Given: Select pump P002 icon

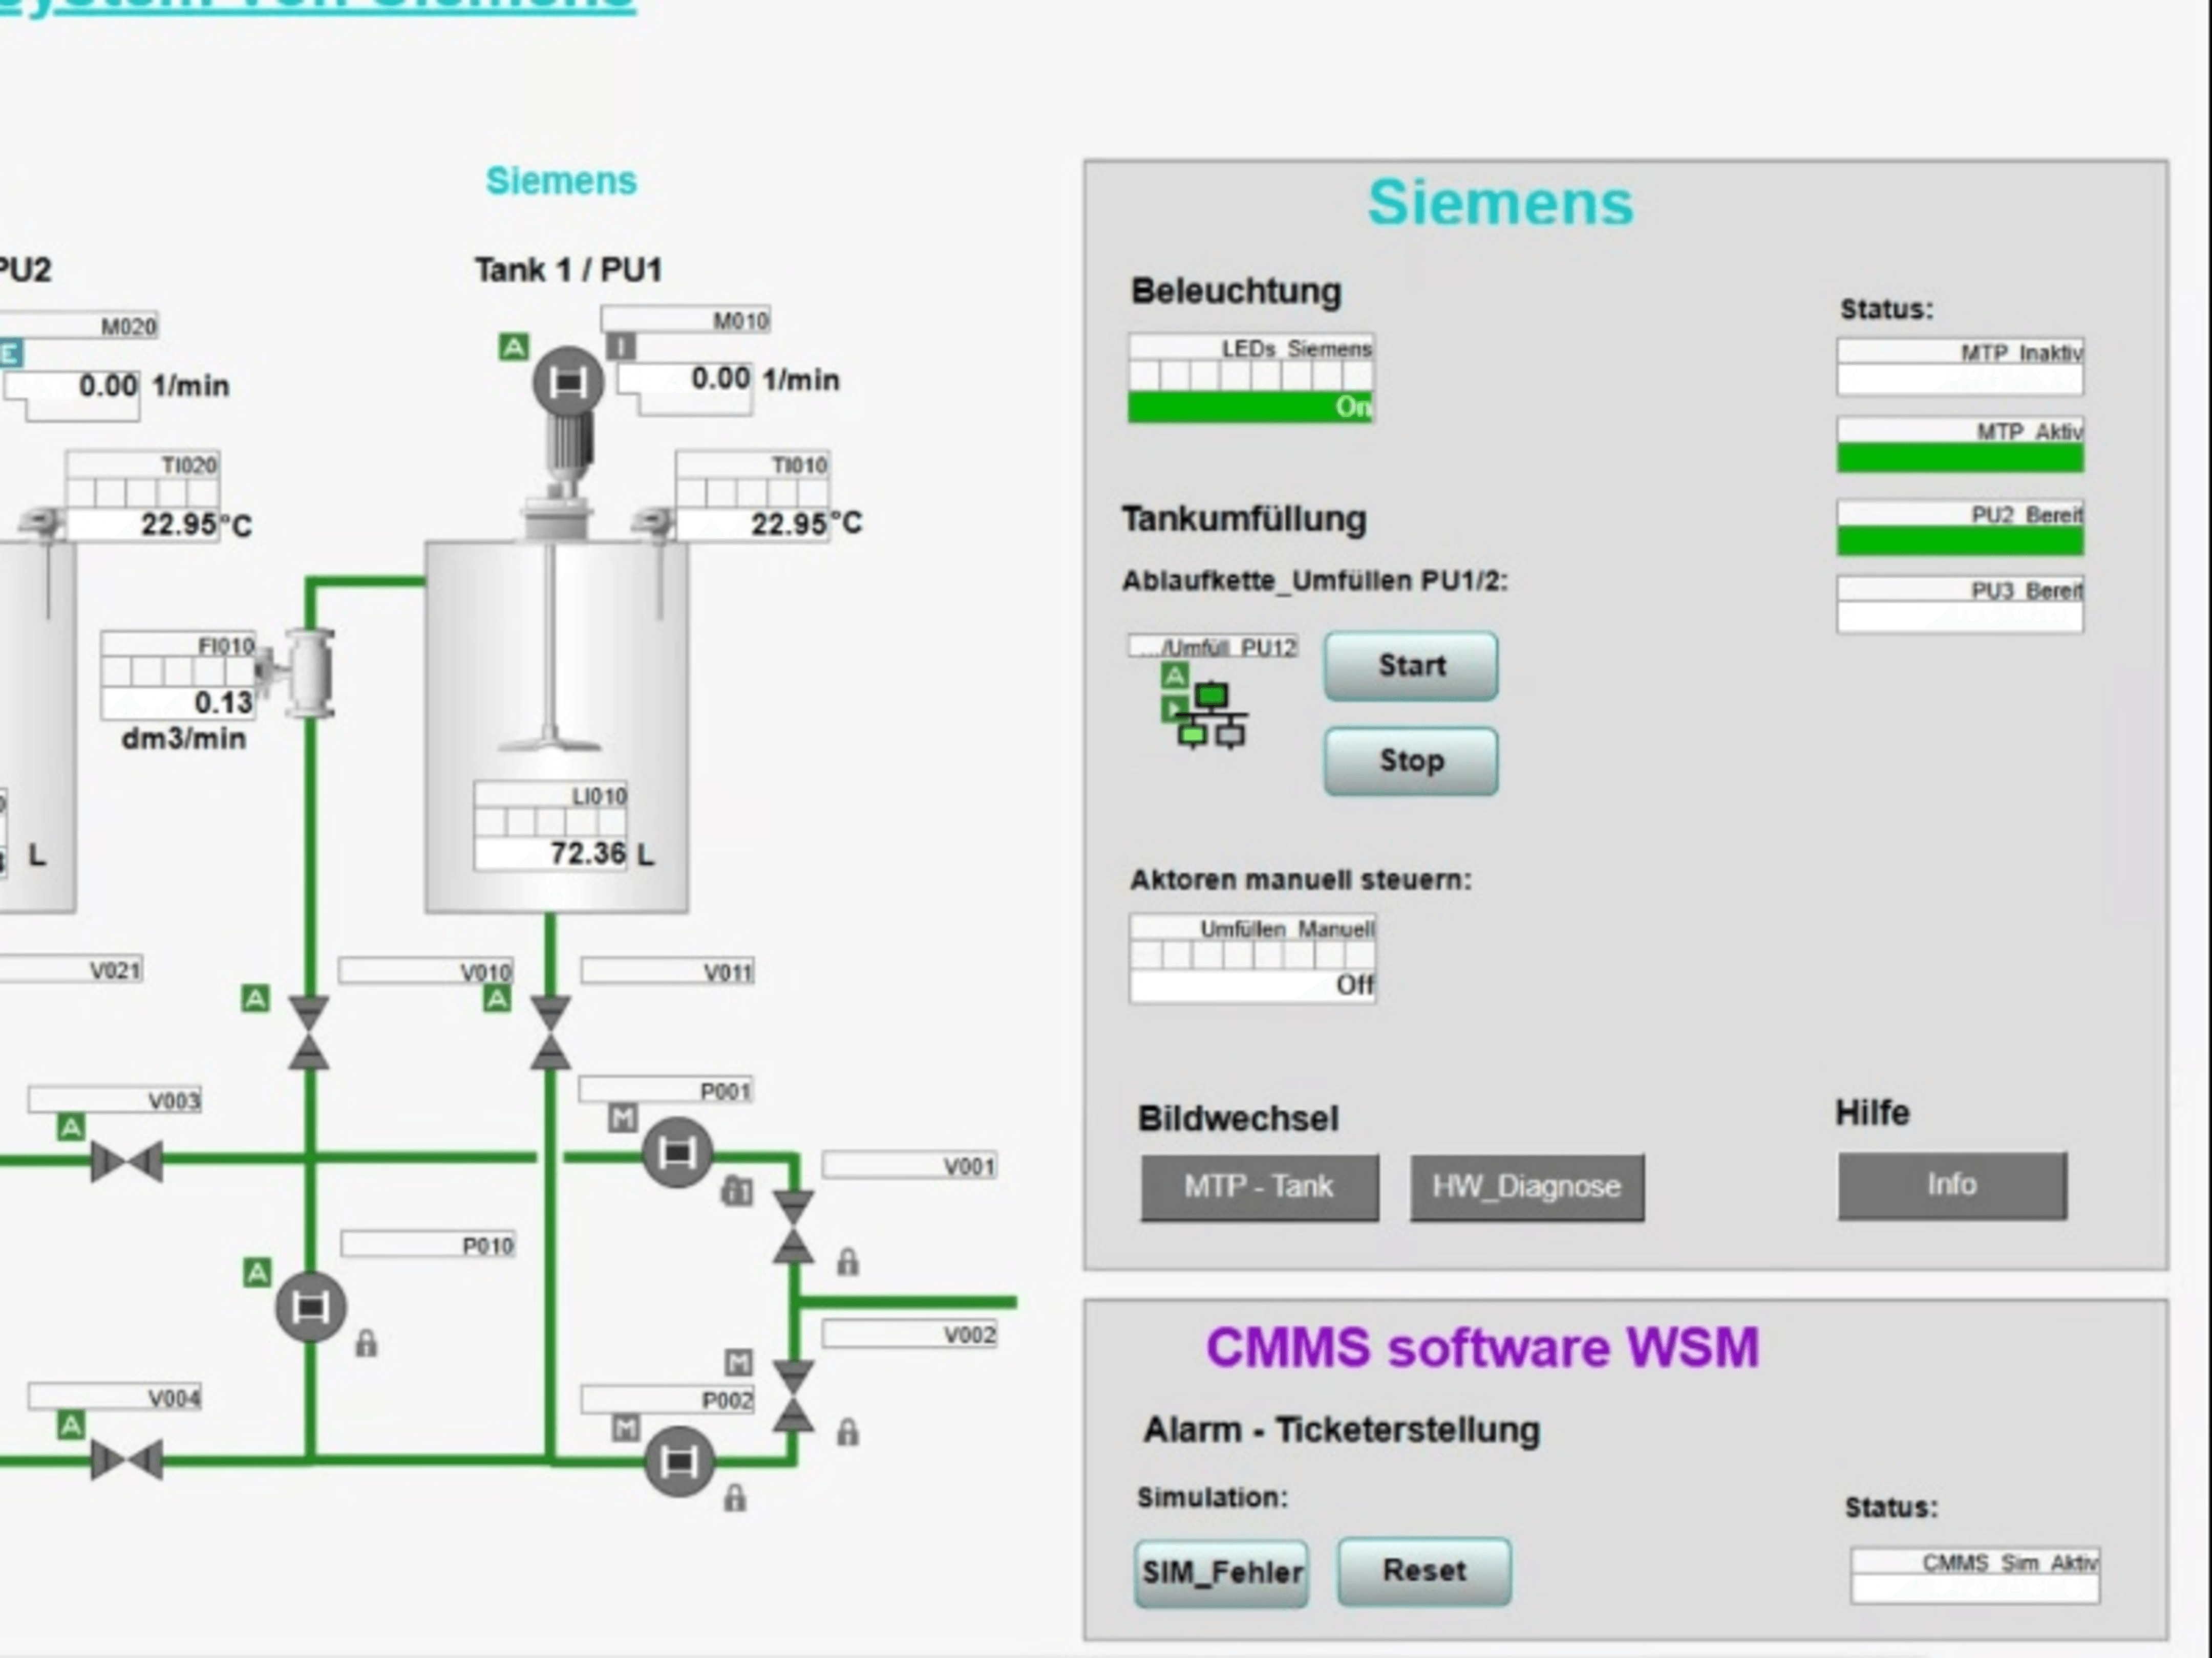Looking at the screenshot, I should coord(680,1461).
